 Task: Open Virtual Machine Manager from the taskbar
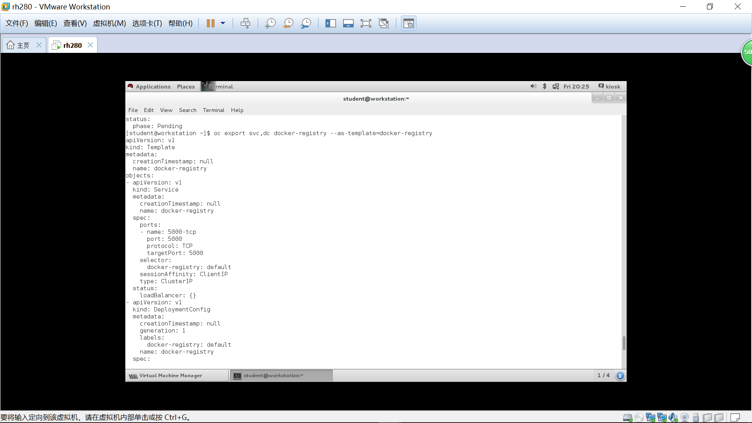click(170, 375)
